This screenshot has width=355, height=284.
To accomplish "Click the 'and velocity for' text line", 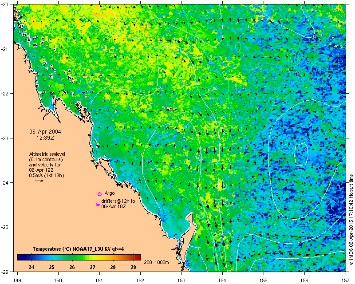I will (x=45, y=165).
